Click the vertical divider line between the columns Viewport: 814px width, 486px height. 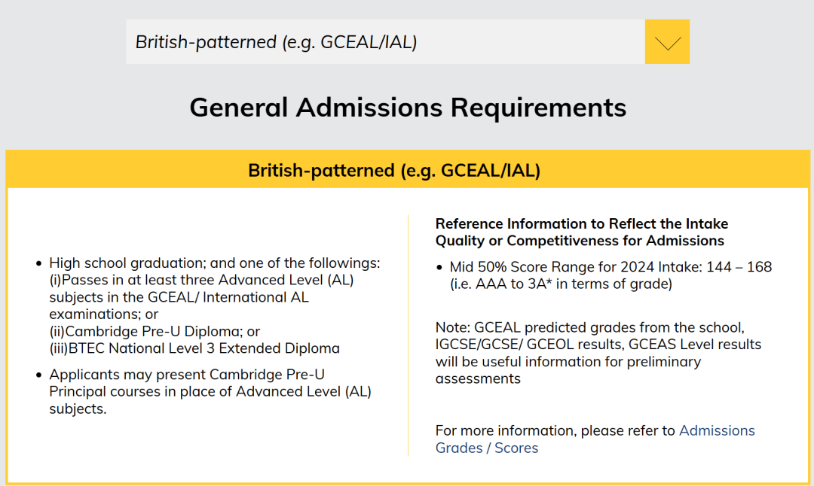point(409,336)
